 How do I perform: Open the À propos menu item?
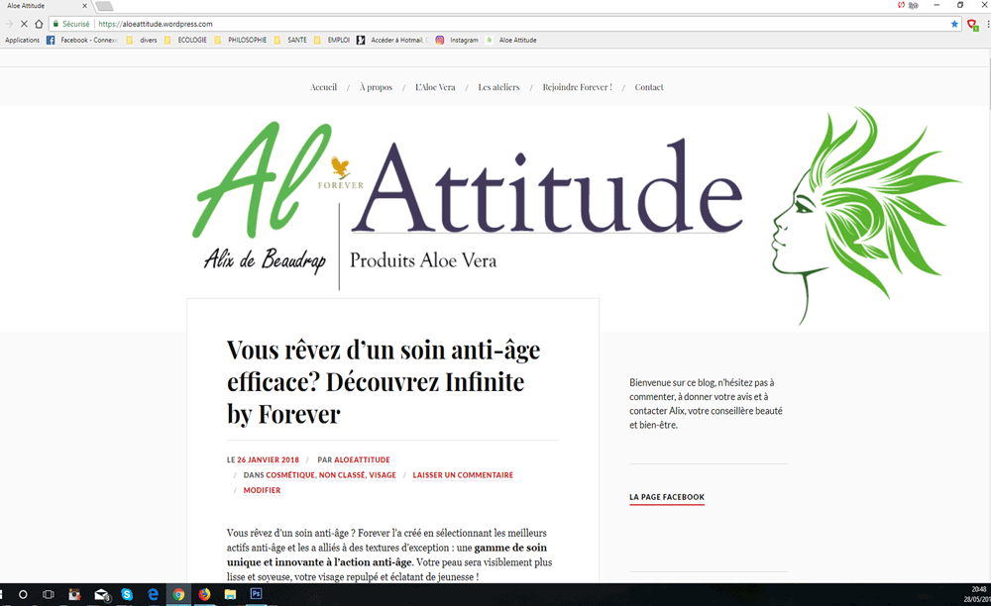[x=376, y=87]
